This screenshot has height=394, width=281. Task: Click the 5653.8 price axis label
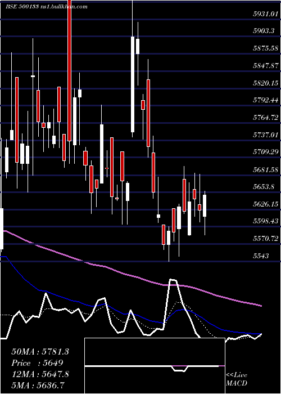[264, 187]
